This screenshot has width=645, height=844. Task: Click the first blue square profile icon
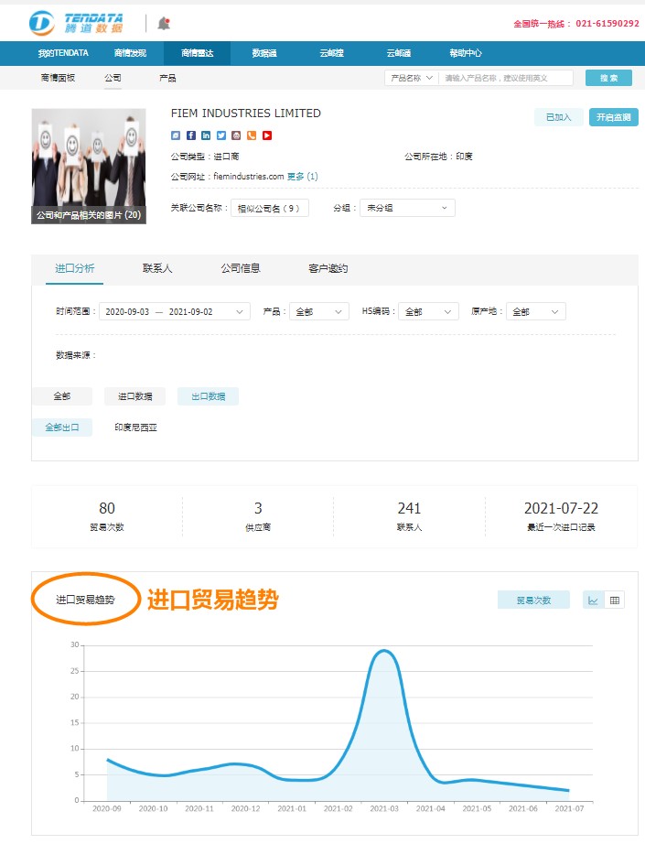(176, 135)
